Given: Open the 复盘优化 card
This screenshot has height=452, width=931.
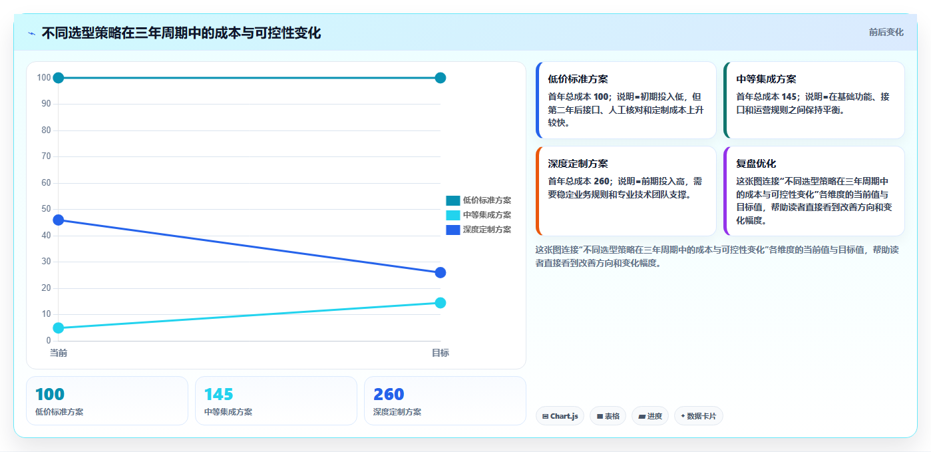Looking at the screenshot, I should pos(814,191).
